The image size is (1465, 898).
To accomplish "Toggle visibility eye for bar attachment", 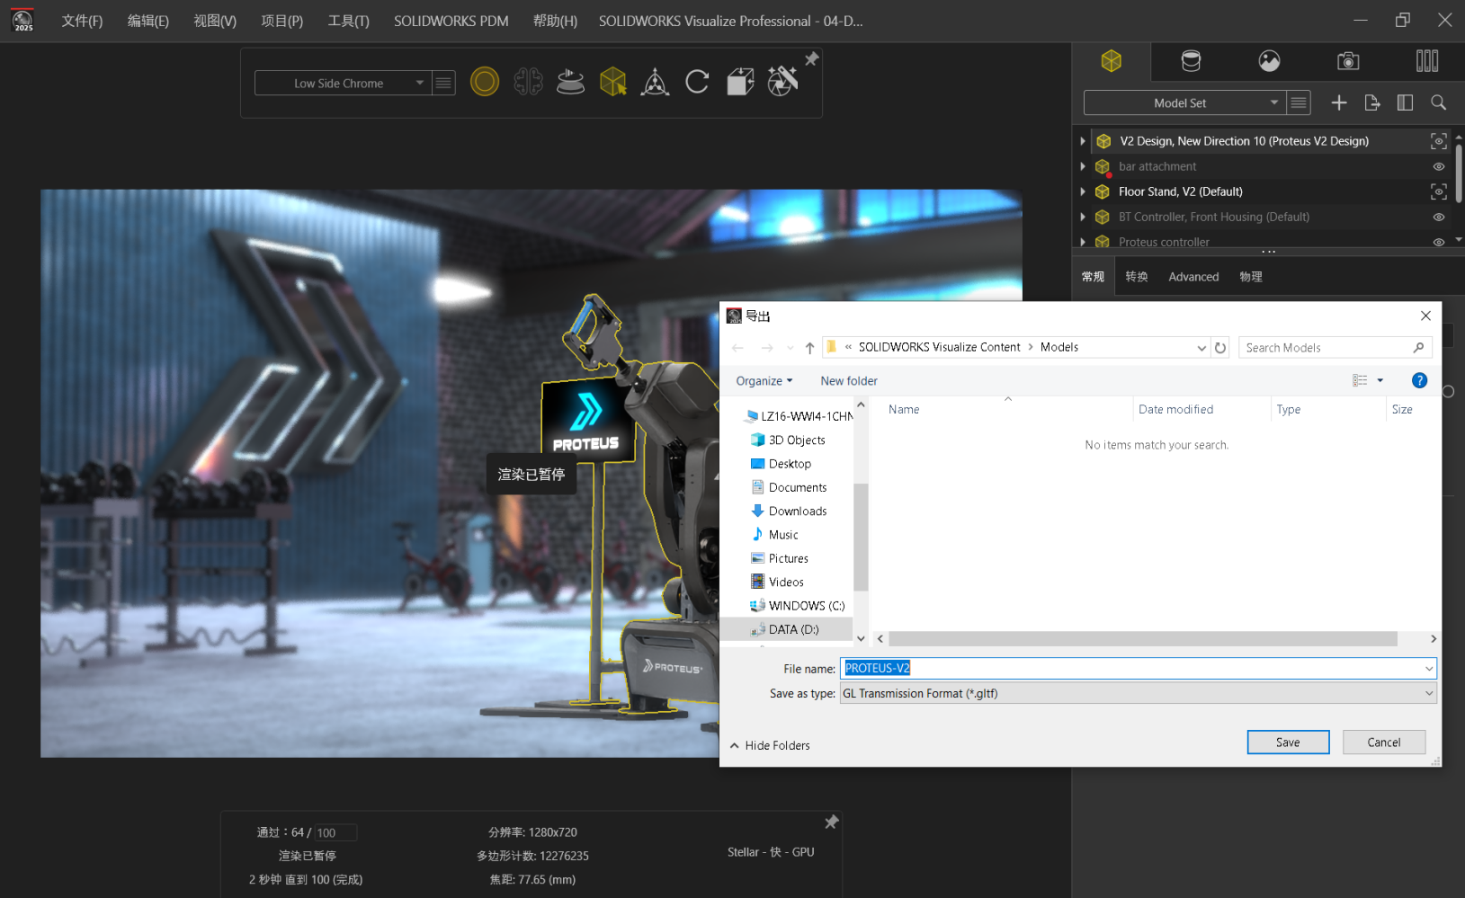I will tap(1438, 166).
